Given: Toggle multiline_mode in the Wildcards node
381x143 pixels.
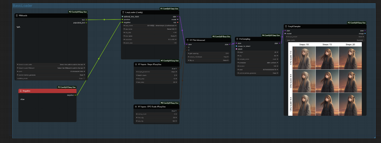Looking at the screenshot, I should click(x=51, y=78).
